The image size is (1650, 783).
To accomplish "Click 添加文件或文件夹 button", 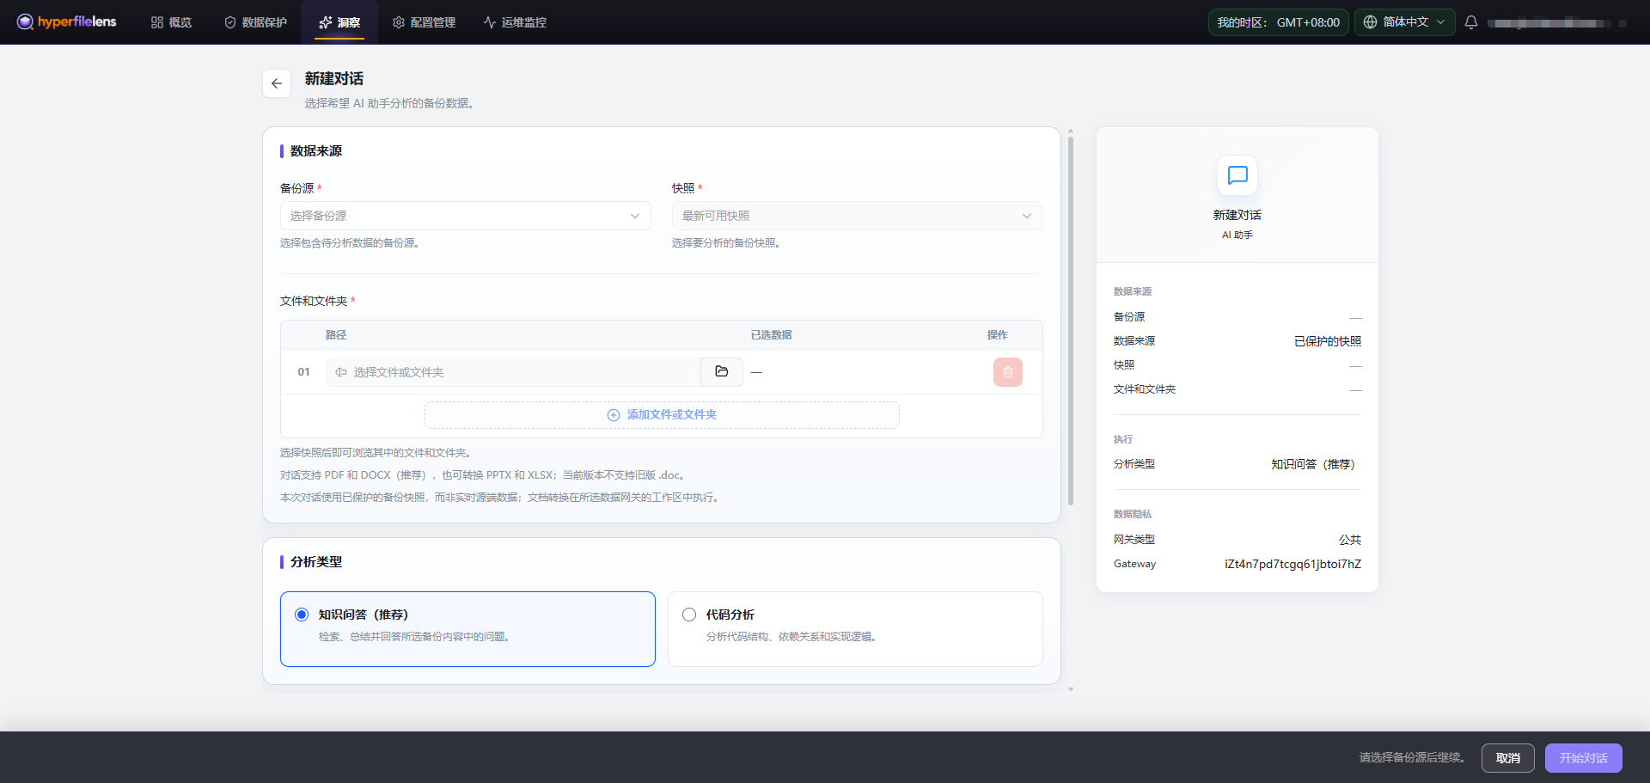I will [x=662, y=415].
